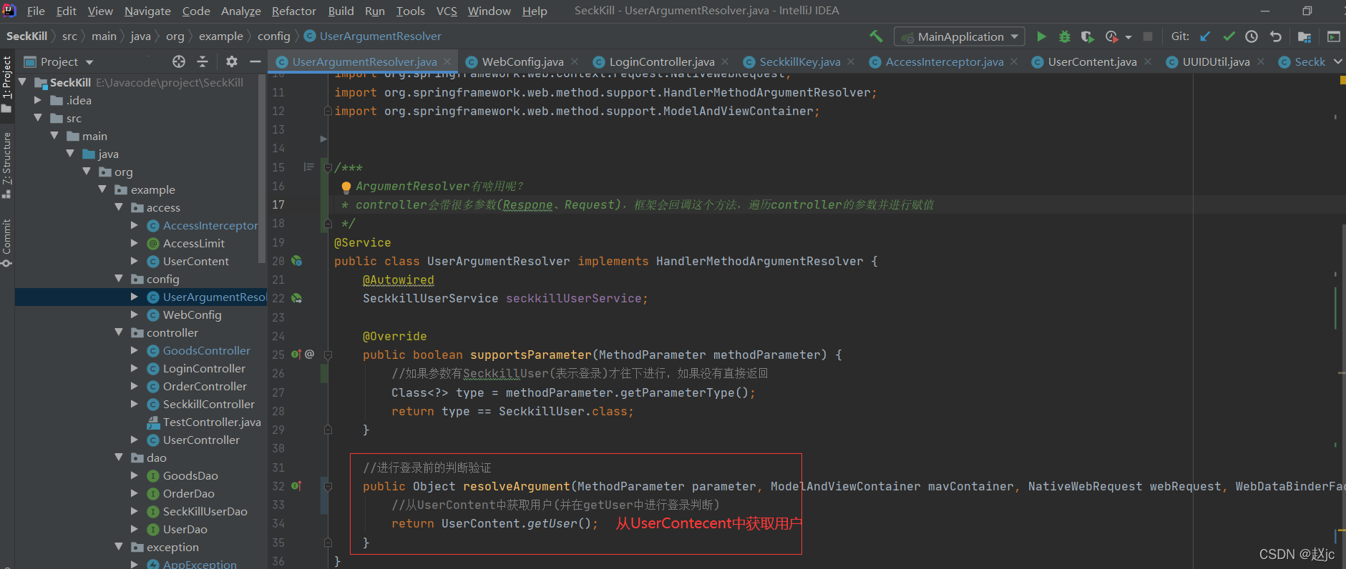The height and width of the screenshot is (569, 1346).
Task: Click the Spring bean gutter icon on line 20
Action: pos(296,262)
